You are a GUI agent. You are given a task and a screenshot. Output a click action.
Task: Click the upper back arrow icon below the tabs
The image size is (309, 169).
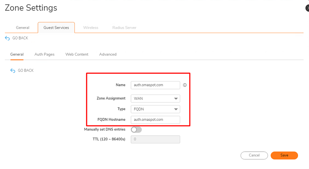7,38
